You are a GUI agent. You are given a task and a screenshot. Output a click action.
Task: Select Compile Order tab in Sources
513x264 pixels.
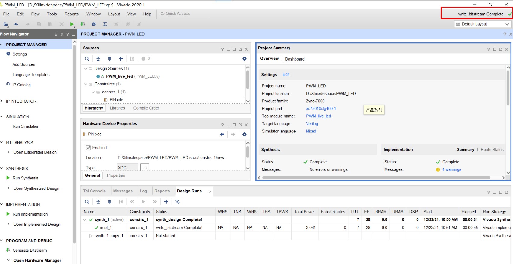146,108
